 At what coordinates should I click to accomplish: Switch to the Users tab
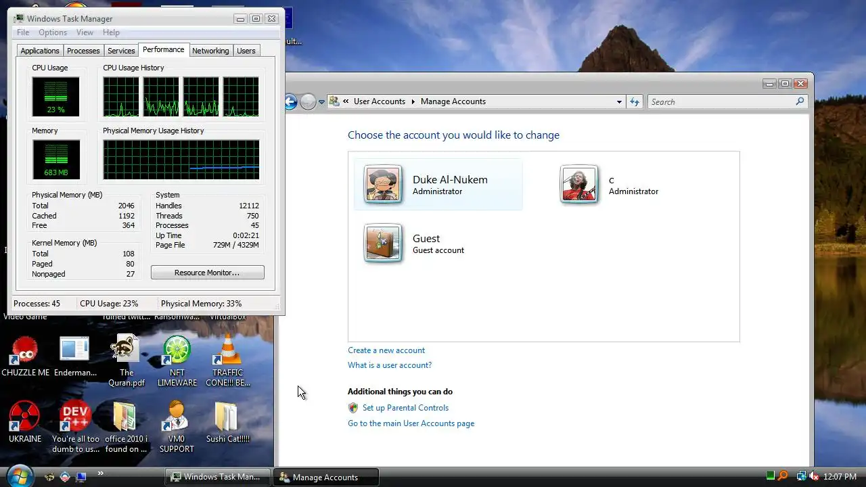pyautogui.click(x=246, y=51)
